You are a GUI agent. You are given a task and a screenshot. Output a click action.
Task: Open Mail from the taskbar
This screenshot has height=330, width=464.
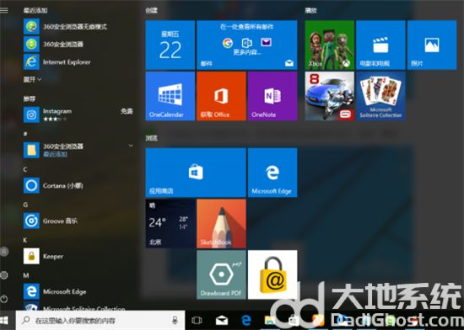(222, 320)
